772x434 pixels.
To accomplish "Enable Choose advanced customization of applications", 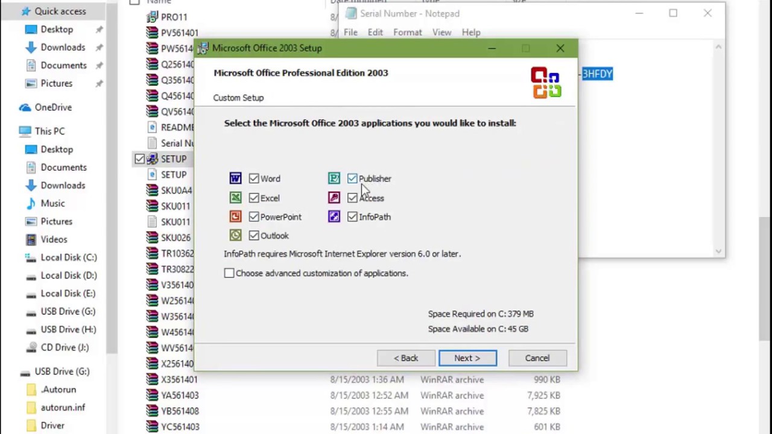I will [229, 273].
